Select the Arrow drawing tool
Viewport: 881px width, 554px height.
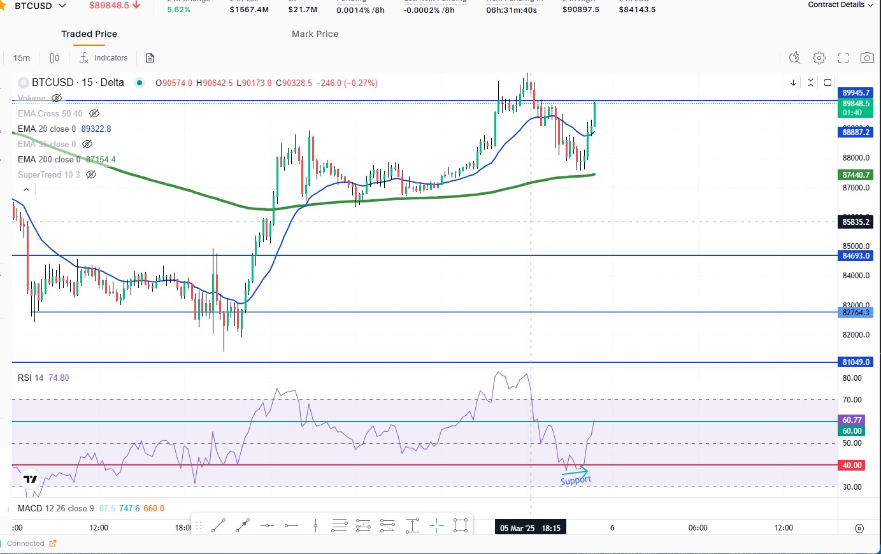tap(241, 525)
